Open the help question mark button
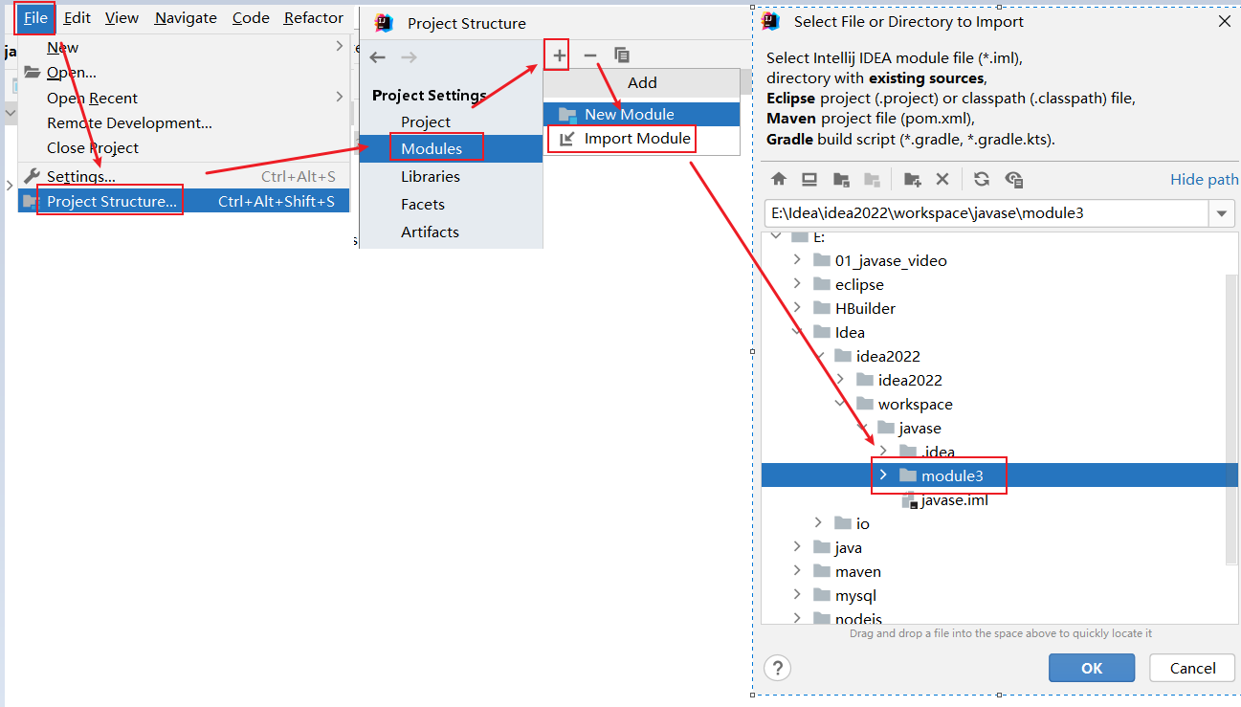The width and height of the screenshot is (1241, 707). [778, 668]
